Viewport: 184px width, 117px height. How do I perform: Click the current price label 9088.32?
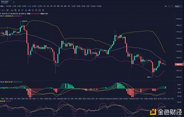tap(179, 64)
